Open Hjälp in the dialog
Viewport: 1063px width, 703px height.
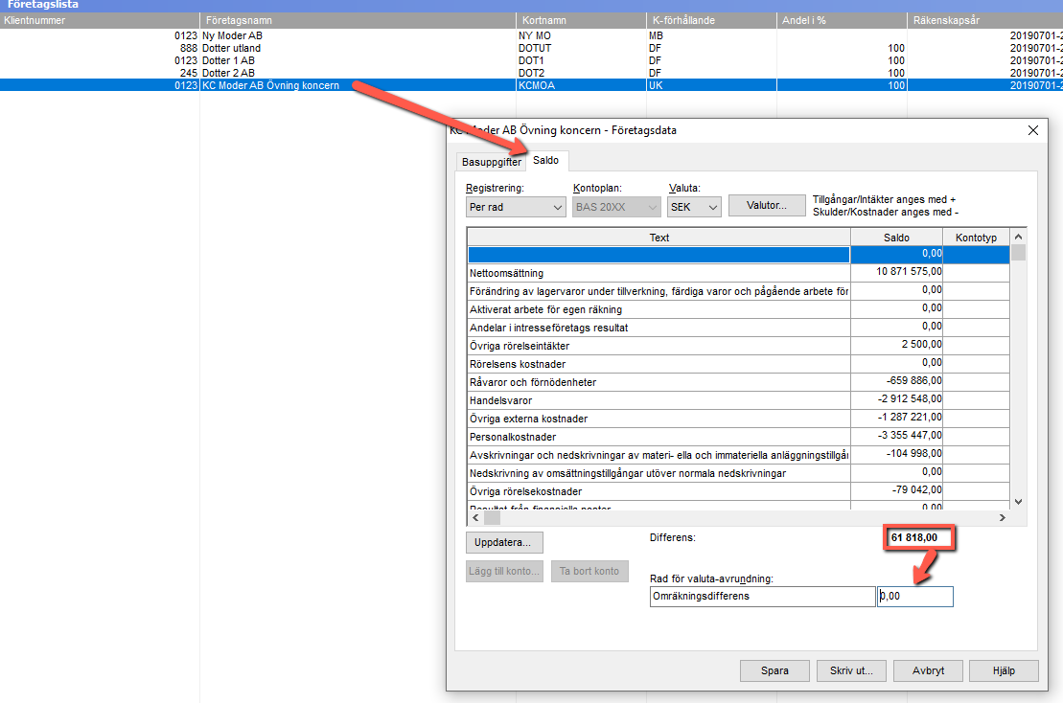(x=1004, y=670)
